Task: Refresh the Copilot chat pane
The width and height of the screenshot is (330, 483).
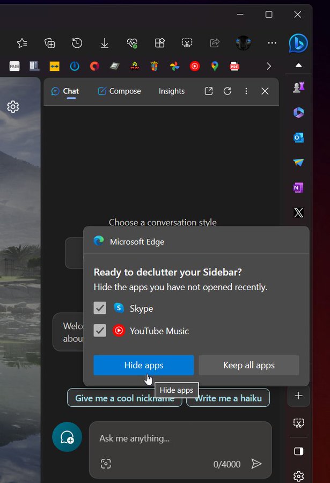Action: 228,91
